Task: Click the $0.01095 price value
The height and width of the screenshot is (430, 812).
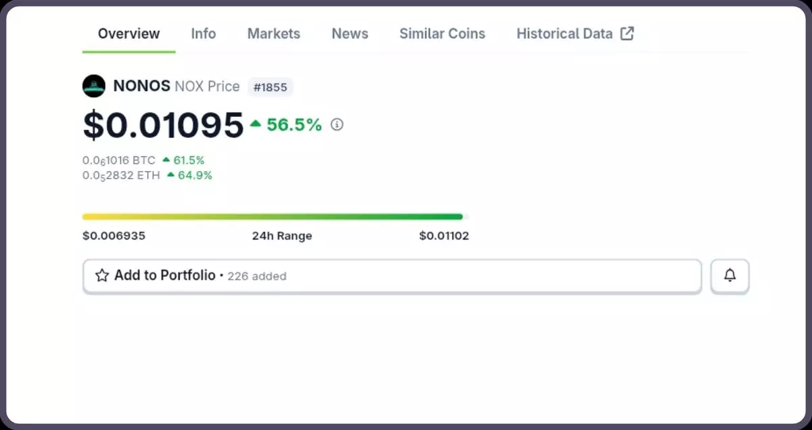Action: 163,125
